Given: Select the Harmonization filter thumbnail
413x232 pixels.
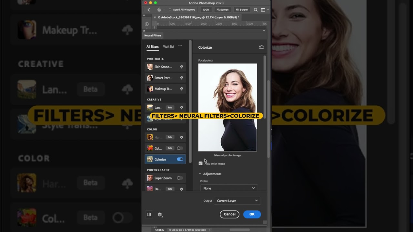Looking at the screenshot, I should (150, 137).
